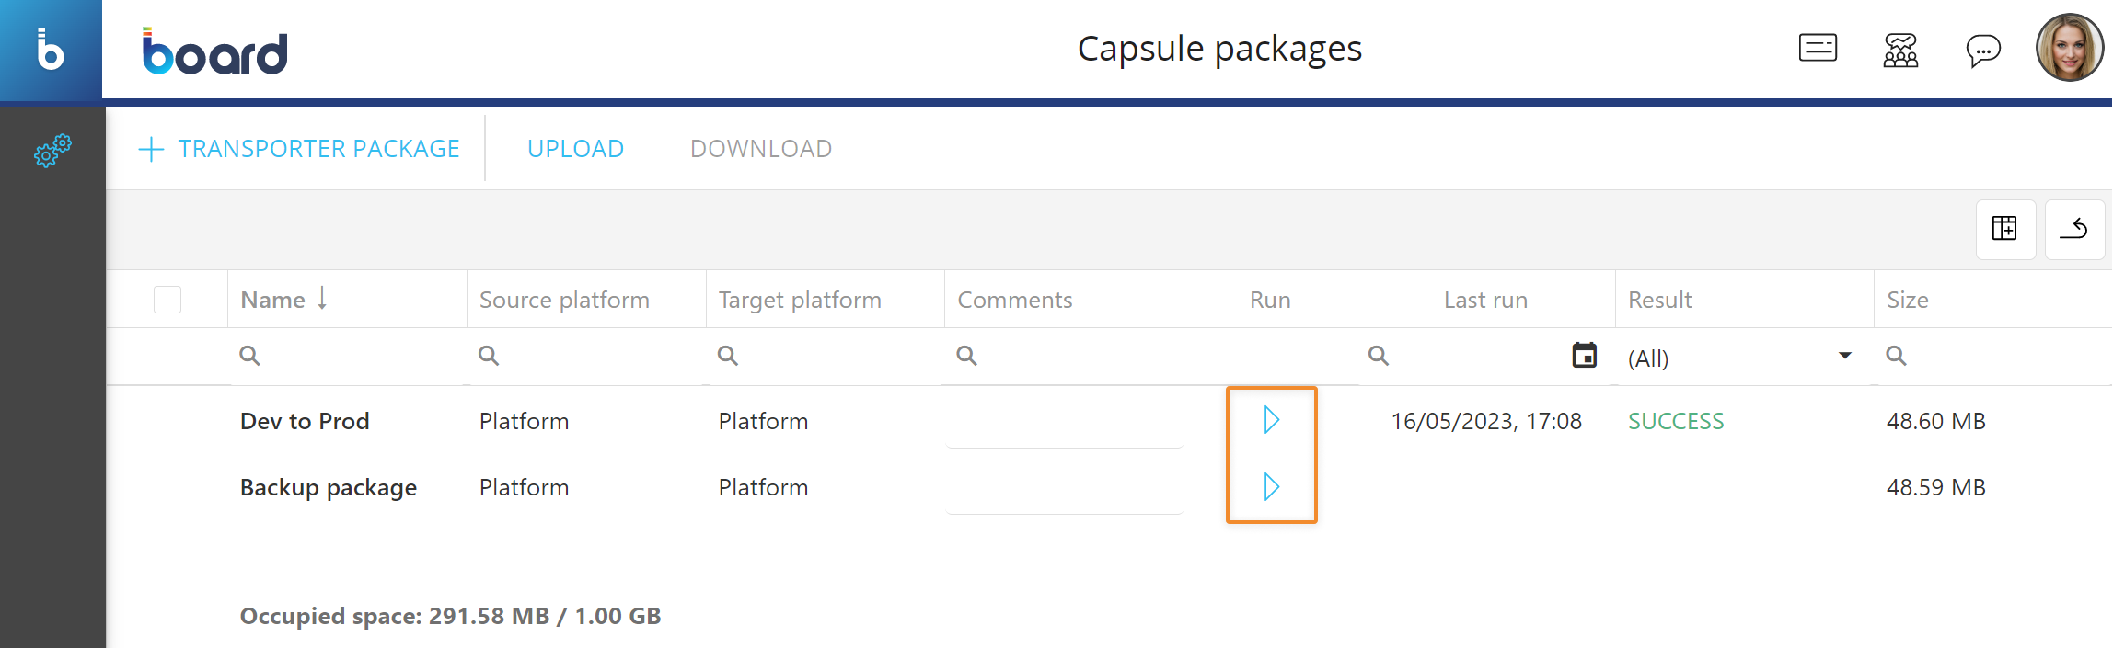The width and height of the screenshot is (2113, 648).
Task: Run the Backup package
Action: pyautogui.click(x=1271, y=486)
